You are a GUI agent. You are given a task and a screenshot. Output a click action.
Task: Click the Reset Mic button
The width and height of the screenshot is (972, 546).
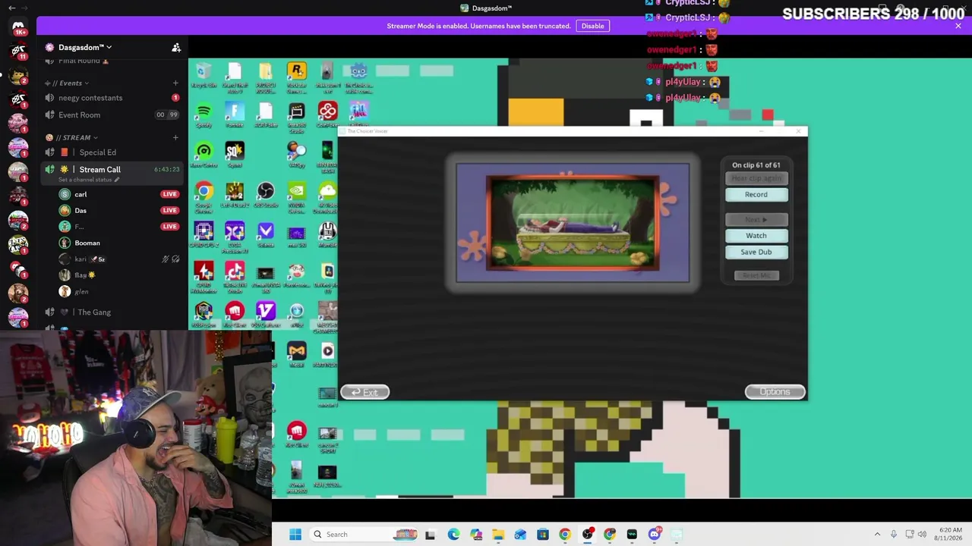(x=756, y=275)
